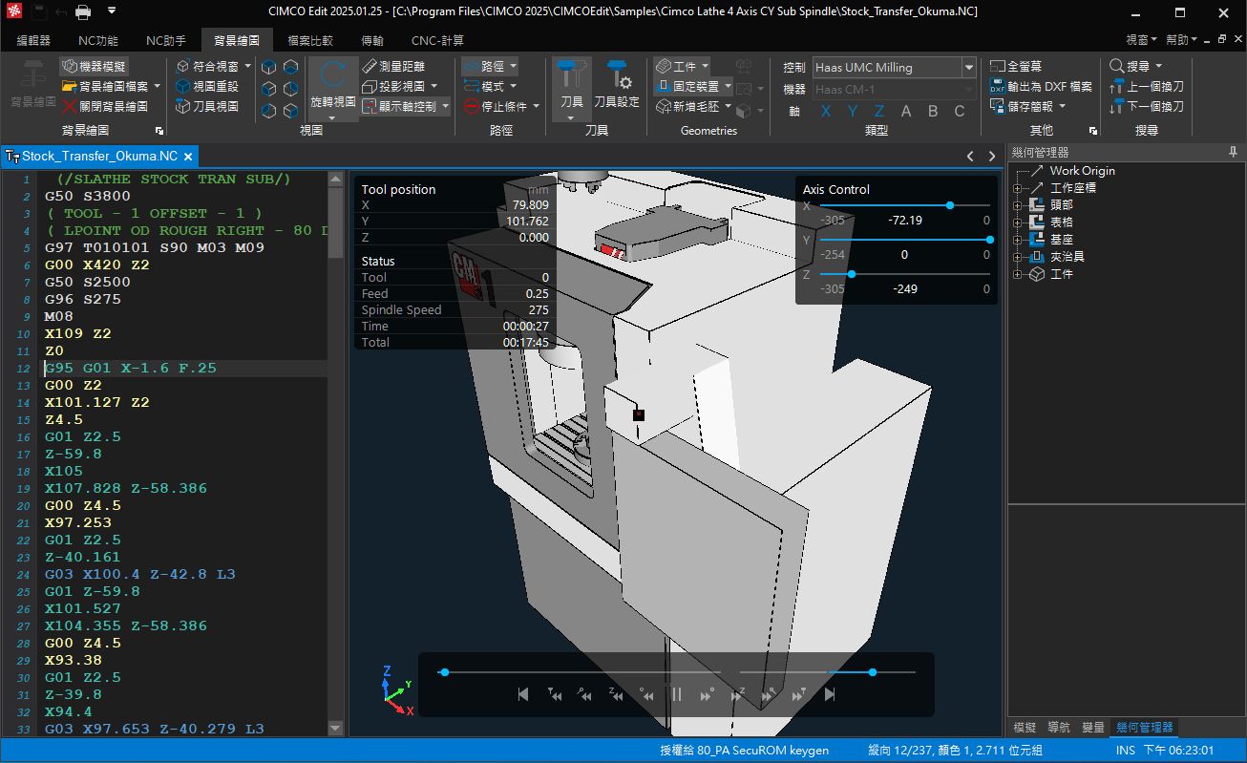
Task: Pause the simulation playback
Action: coord(677,695)
